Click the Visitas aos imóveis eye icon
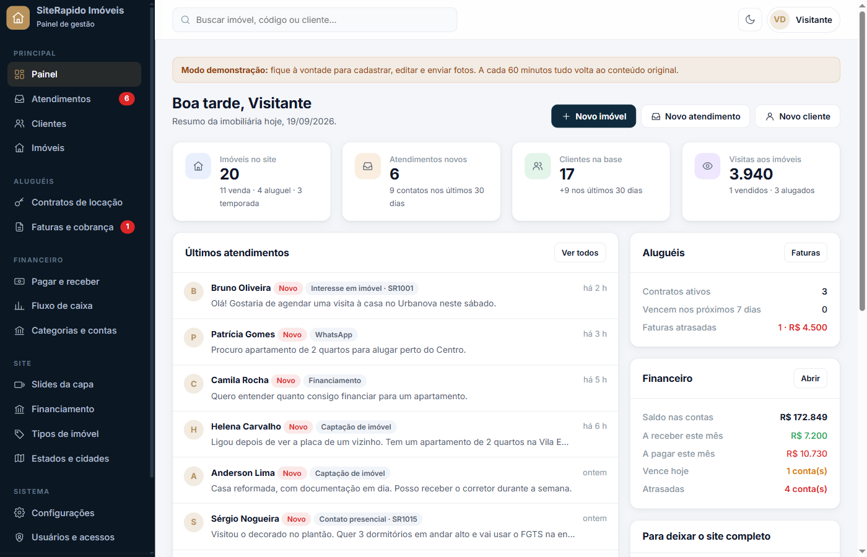 [x=707, y=166]
